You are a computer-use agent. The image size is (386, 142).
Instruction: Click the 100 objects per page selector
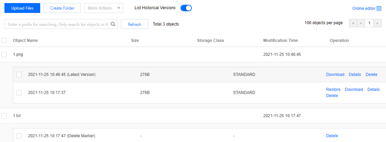coord(323,23)
